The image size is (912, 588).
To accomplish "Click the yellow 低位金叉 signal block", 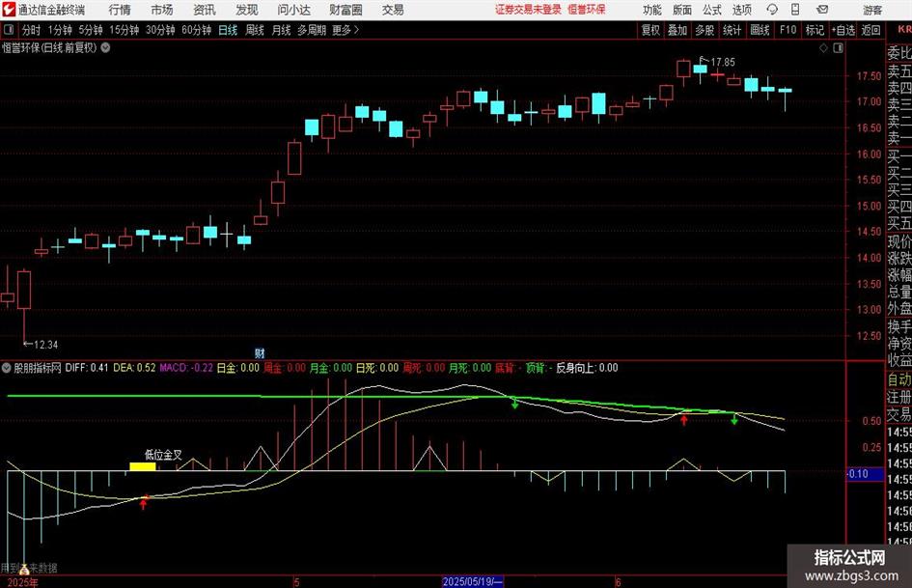I will [143, 466].
